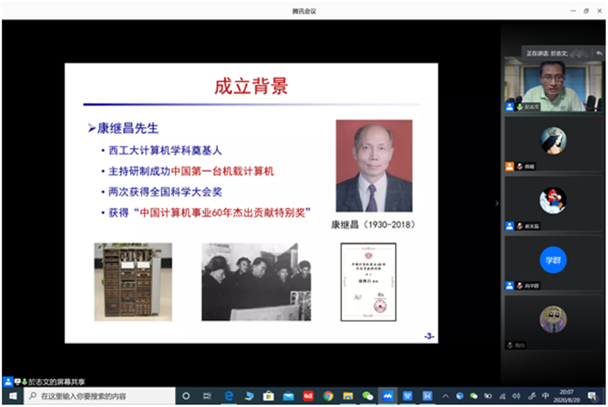Open Task View from the taskbar
The image size is (608, 407).
[x=207, y=396]
